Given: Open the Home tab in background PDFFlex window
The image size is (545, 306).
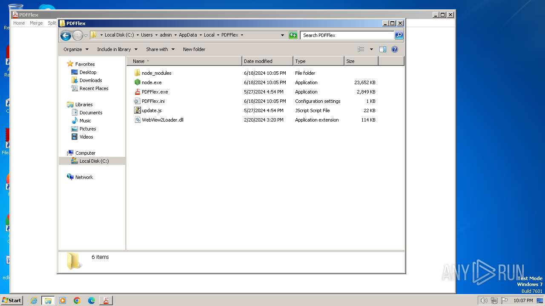Looking at the screenshot, I should (x=19, y=23).
